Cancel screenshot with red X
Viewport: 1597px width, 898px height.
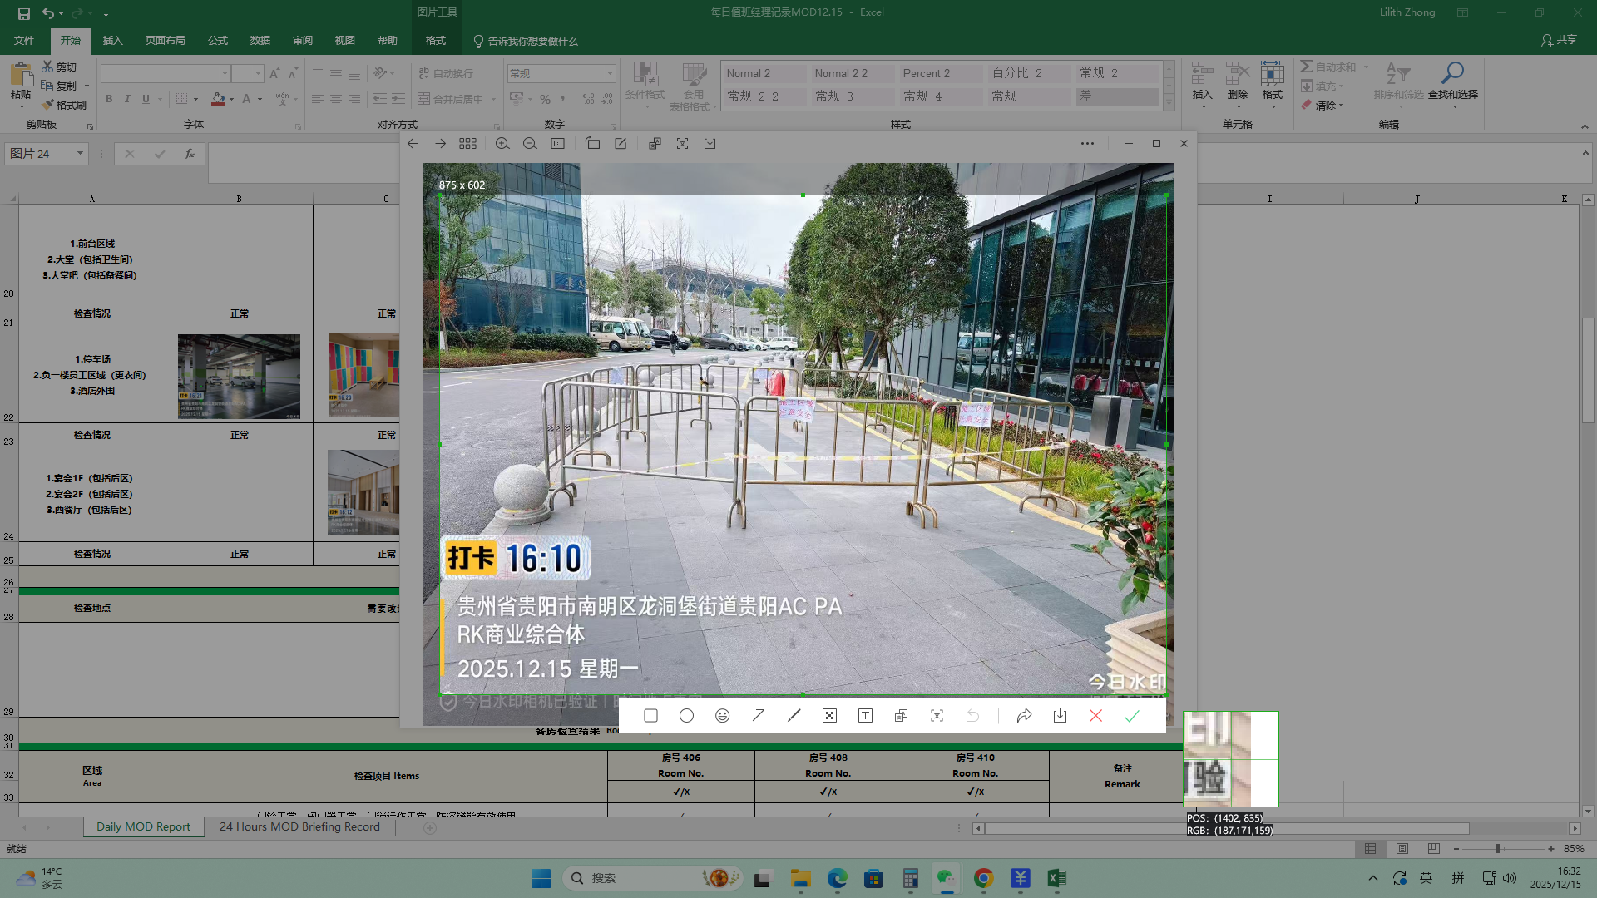tap(1095, 716)
